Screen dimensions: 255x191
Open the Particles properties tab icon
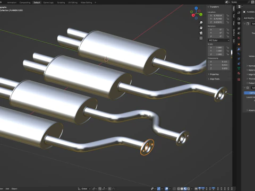(239, 54)
